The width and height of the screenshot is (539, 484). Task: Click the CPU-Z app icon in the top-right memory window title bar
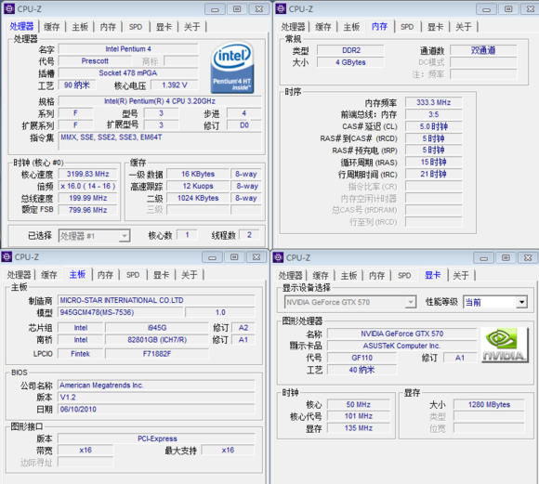click(281, 8)
